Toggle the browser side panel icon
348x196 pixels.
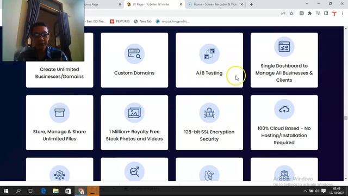326,14
